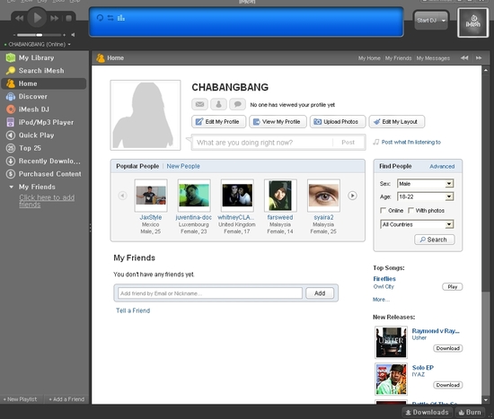Click the Post button
The image size is (494, 419).
coord(348,143)
